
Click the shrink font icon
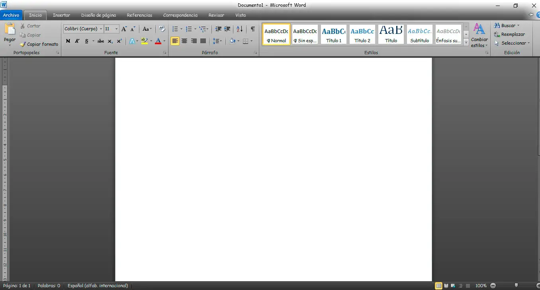[133, 29]
